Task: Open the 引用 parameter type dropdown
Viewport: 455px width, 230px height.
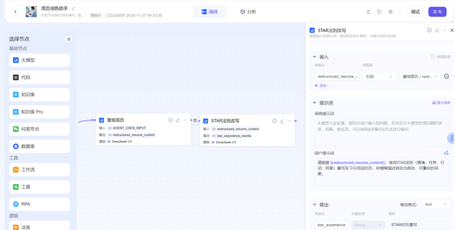Action: click(379, 76)
